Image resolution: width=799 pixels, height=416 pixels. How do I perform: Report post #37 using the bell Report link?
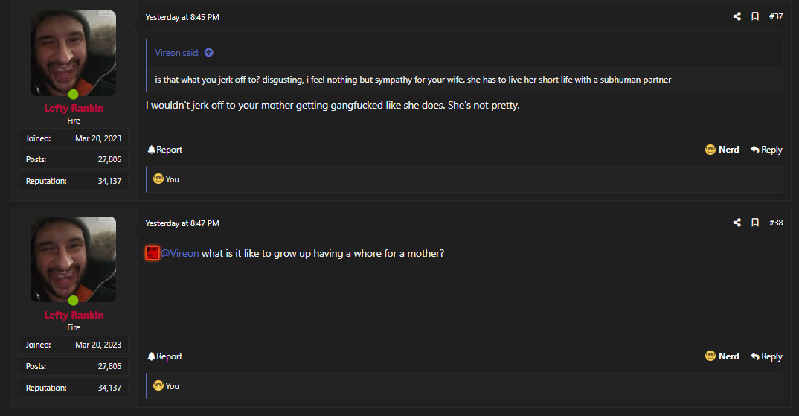(x=164, y=150)
